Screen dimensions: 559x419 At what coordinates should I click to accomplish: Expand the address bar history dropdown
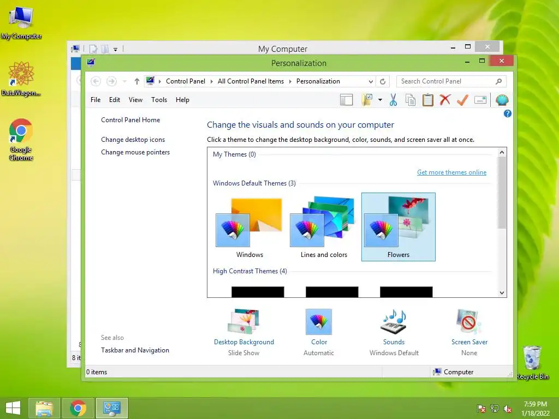[x=371, y=82]
